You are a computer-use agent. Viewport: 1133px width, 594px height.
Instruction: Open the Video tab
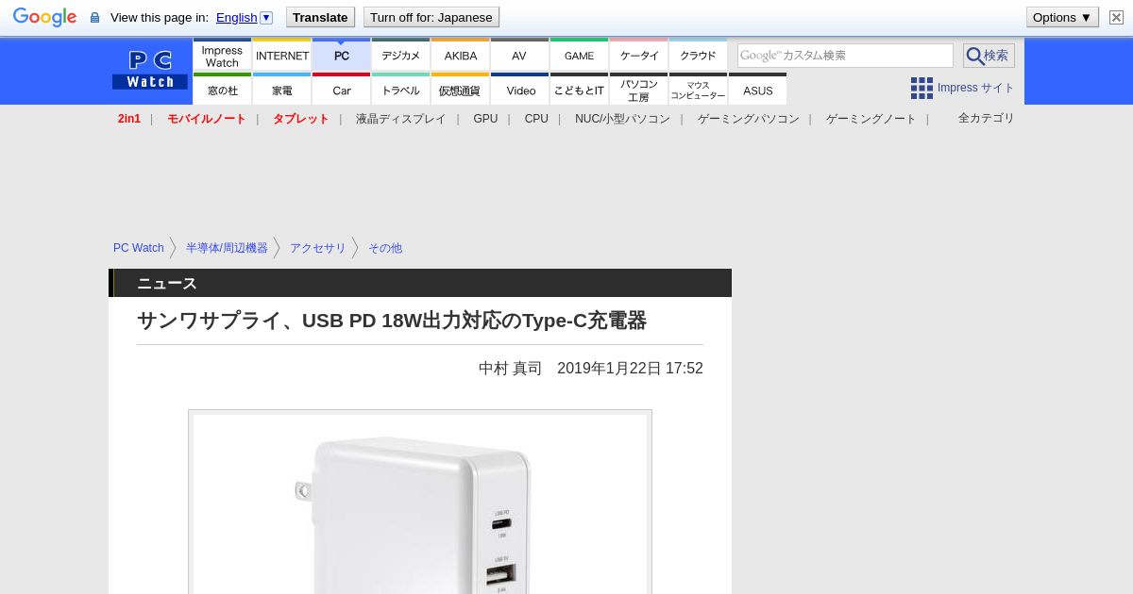519,90
